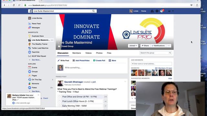Click Home in the top navigation
The image size is (207, 116).
tap(144, 11)
